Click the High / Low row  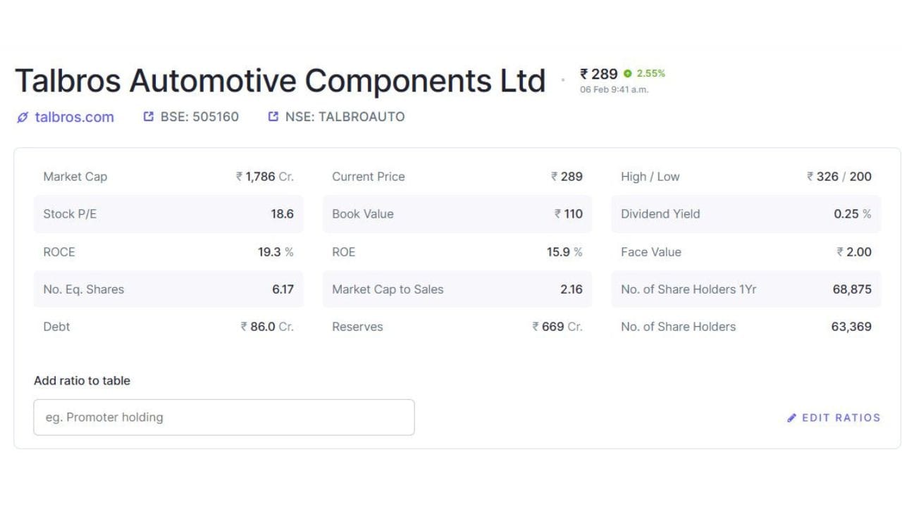coord(746,177)
